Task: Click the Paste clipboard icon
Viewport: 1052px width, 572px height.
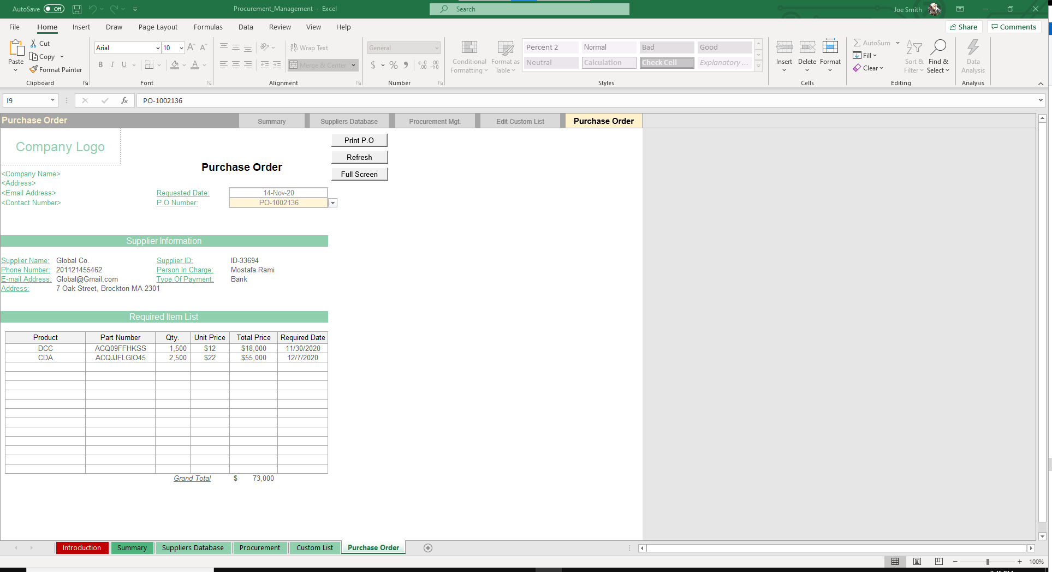Action: click(16, 49)
